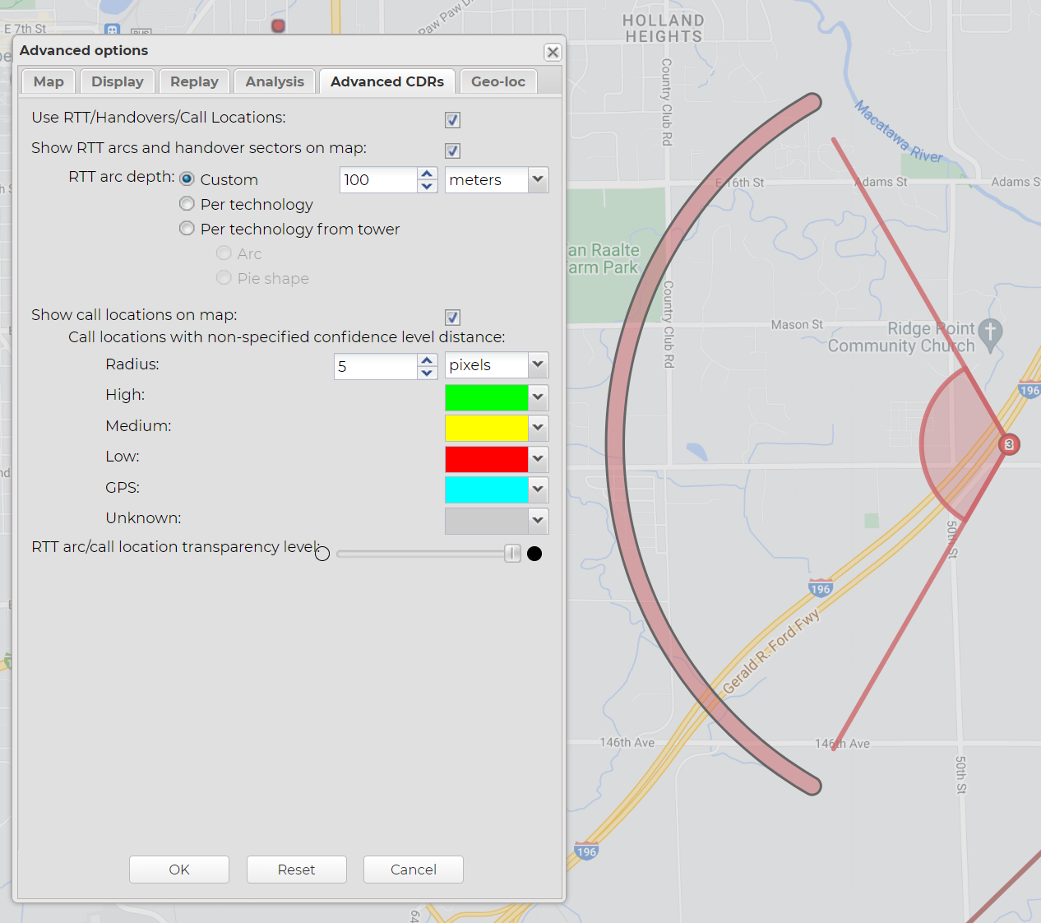The width and height of the screenshot is (1041, 923).
Task: Open the meters unit dropdown
Action: 538,179
